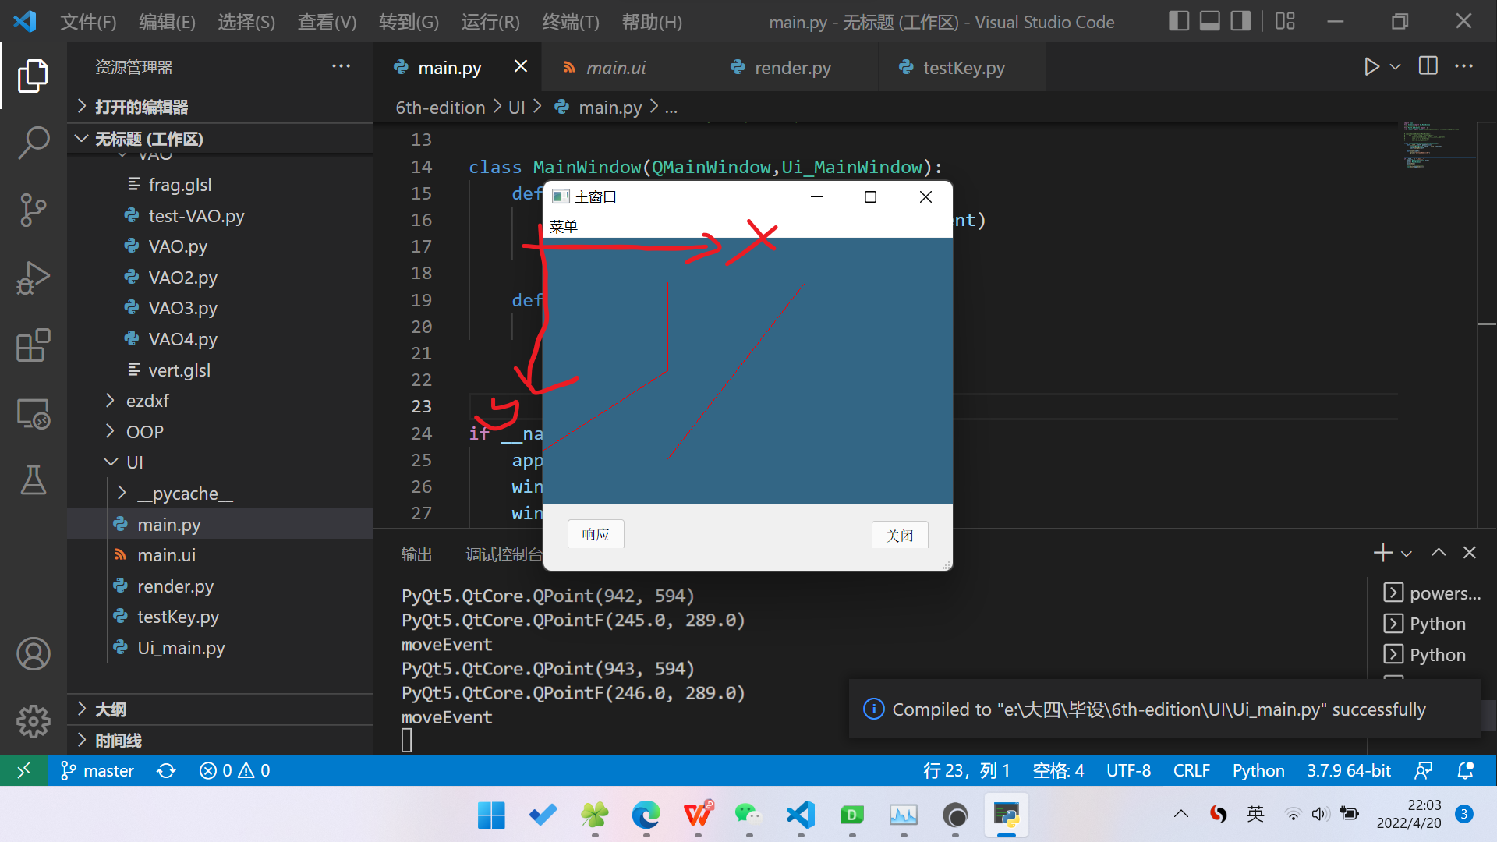Split the editor using the split icon
This screenshot has height=842, width=1497.
click(x=1428, y=67)
